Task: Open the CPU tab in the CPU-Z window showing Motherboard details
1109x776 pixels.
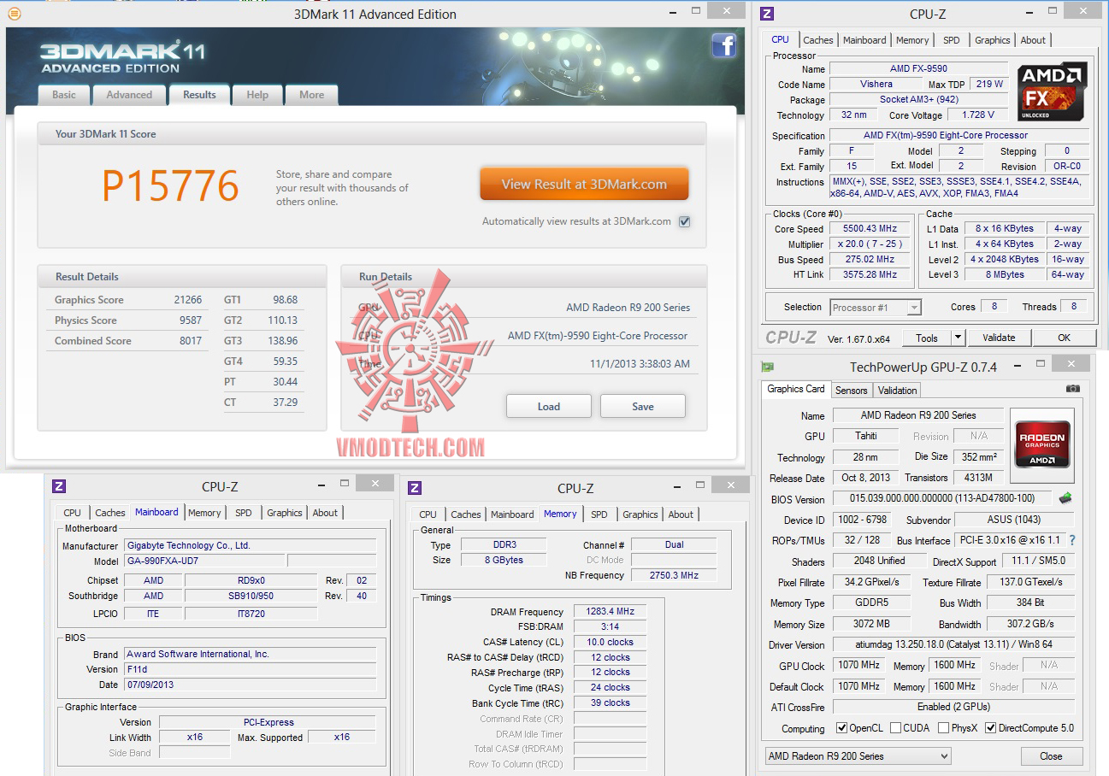Action: click(73, 513)
